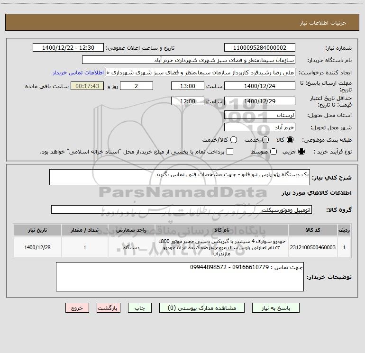Click the product name cell خودرو سواری 4 سیلندر
Screen dimensions: 365x353
coord(222,247)
